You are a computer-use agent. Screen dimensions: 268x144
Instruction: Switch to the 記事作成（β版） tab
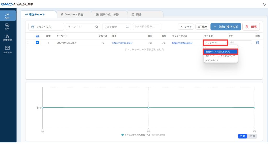(x=108, y=14)
